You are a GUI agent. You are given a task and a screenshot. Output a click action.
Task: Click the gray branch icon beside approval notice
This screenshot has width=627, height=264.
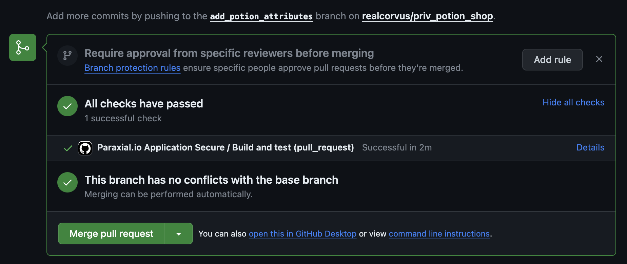click(67, 56)
